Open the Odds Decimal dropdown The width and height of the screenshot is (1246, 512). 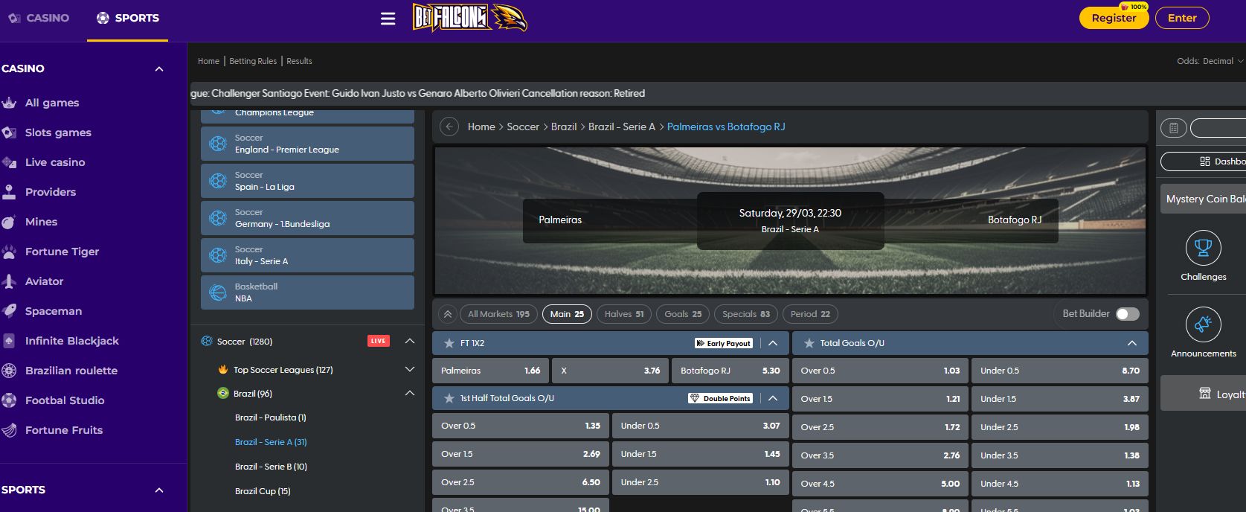(x=1210, y=61)
